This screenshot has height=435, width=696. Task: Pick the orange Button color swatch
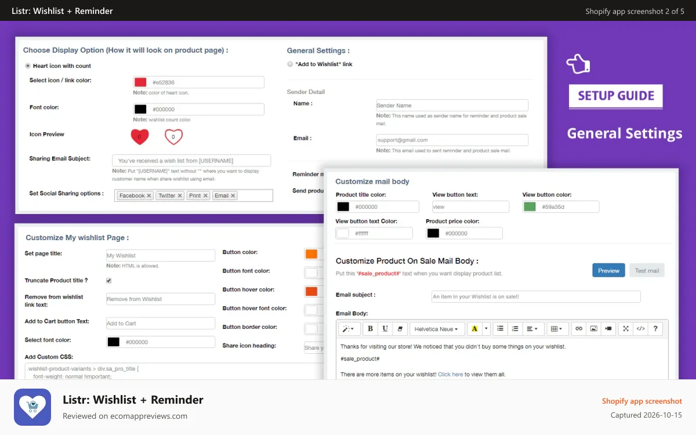click(311, 254)
